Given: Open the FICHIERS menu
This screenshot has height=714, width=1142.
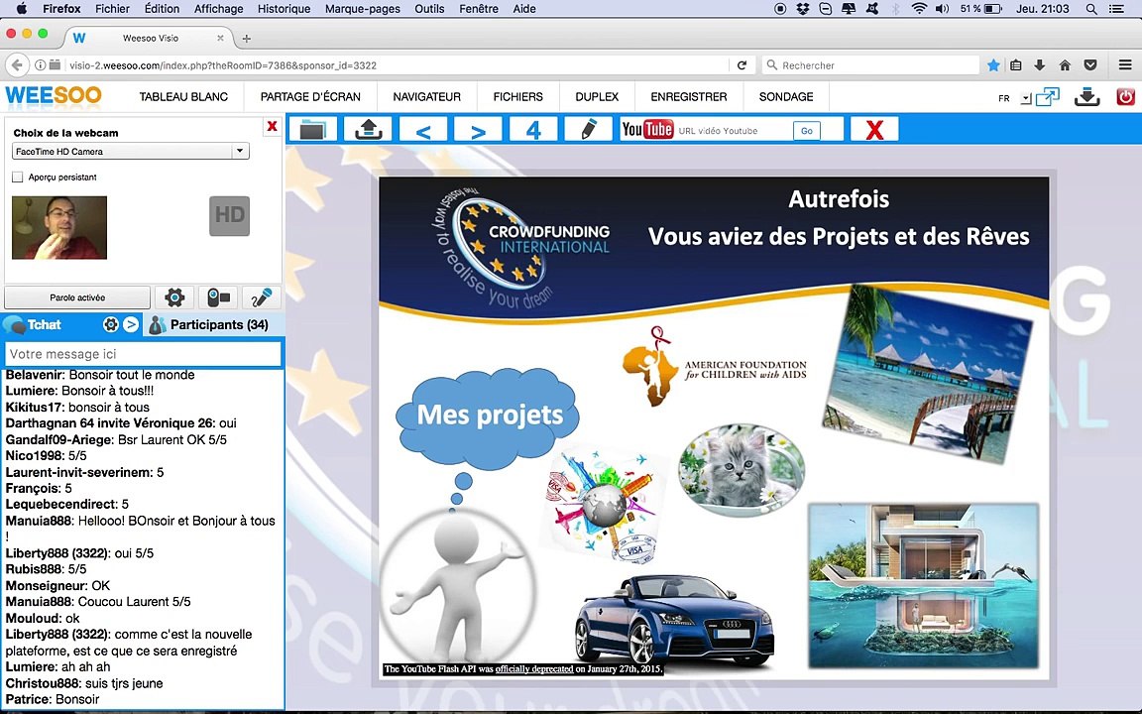Looking at the screenshot, I should [x=517, y=97].
